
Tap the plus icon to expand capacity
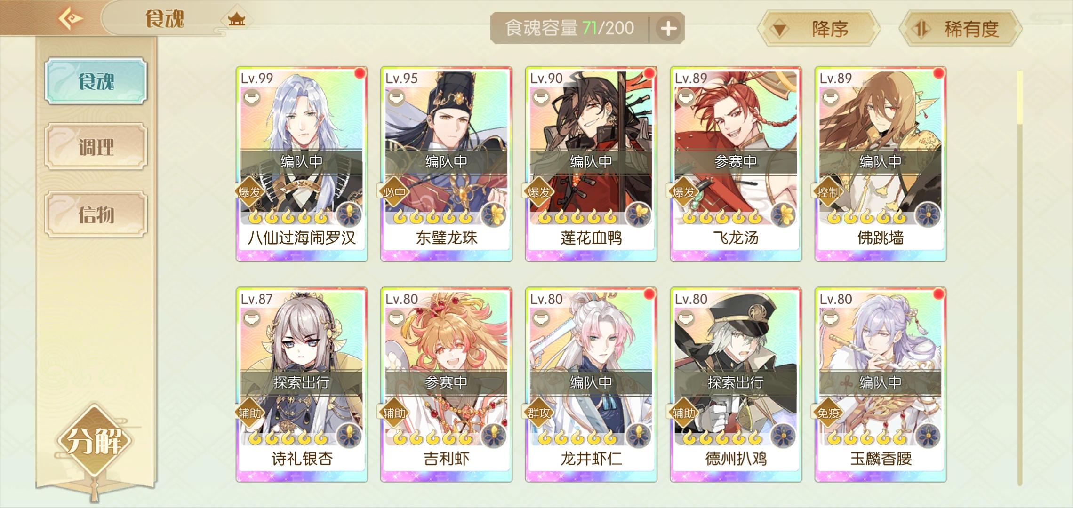668,28
